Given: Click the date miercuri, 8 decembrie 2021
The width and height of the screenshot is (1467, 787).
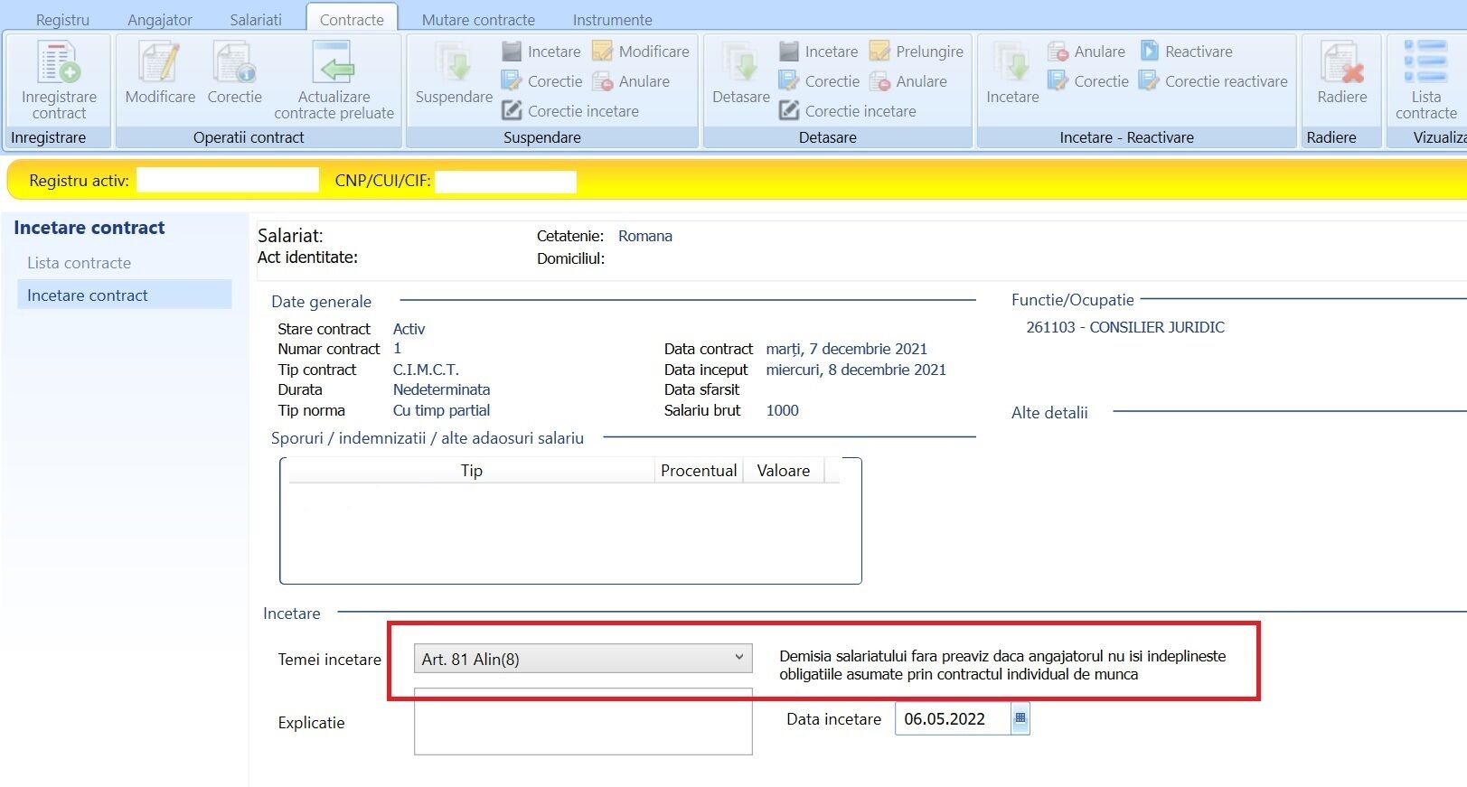Looking at the screenshot, I should 856,370.
